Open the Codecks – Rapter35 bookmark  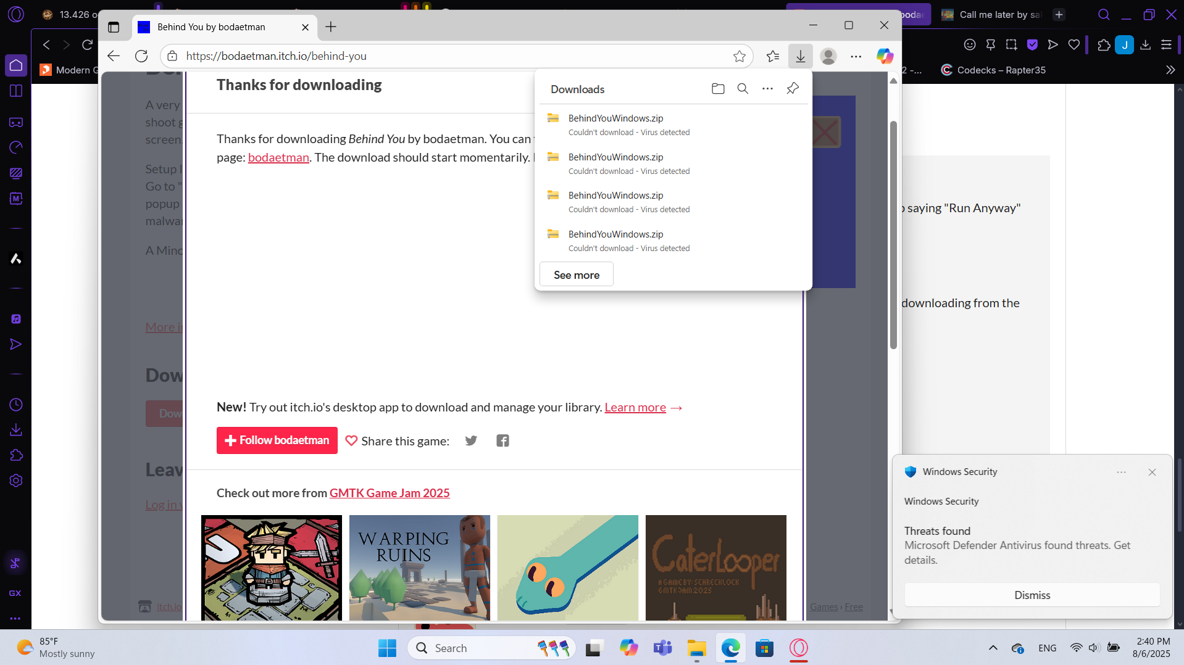[993, 70]
